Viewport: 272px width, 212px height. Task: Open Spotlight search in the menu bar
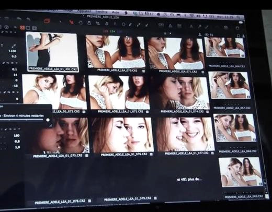click(238, 17)
